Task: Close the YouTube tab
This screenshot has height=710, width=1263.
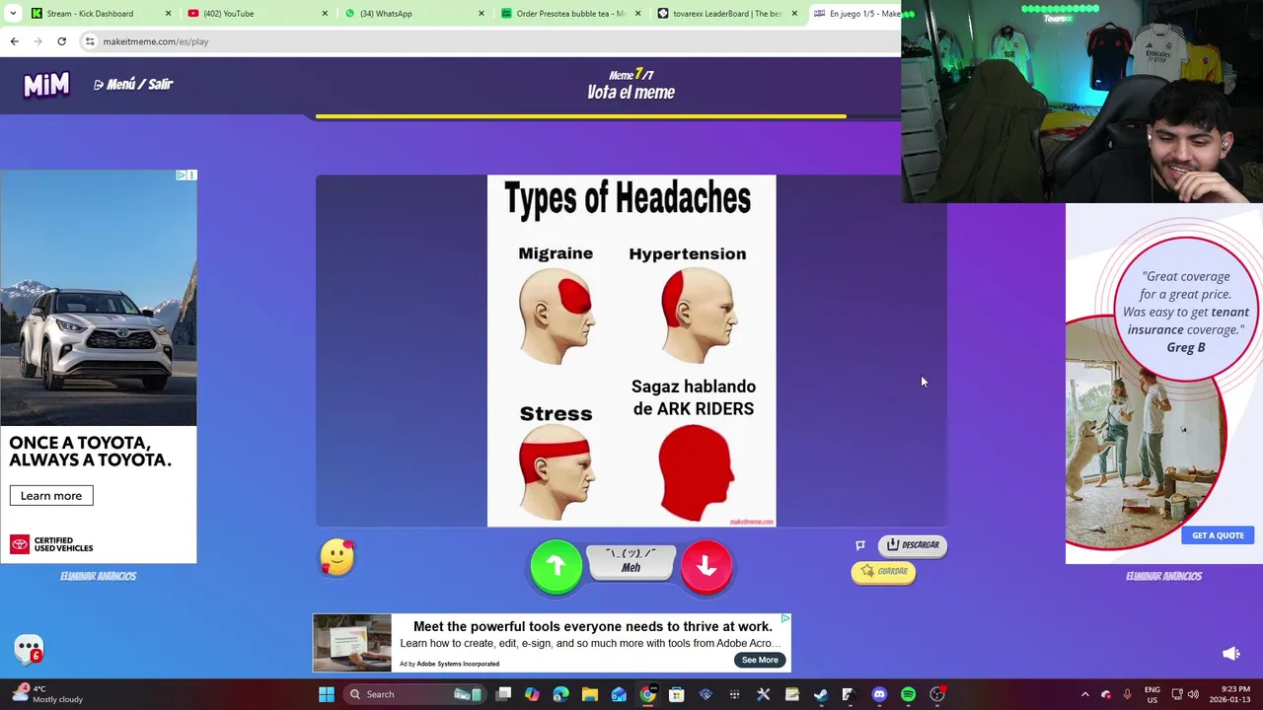Action: pyautogui.click(x=325, y=14)
